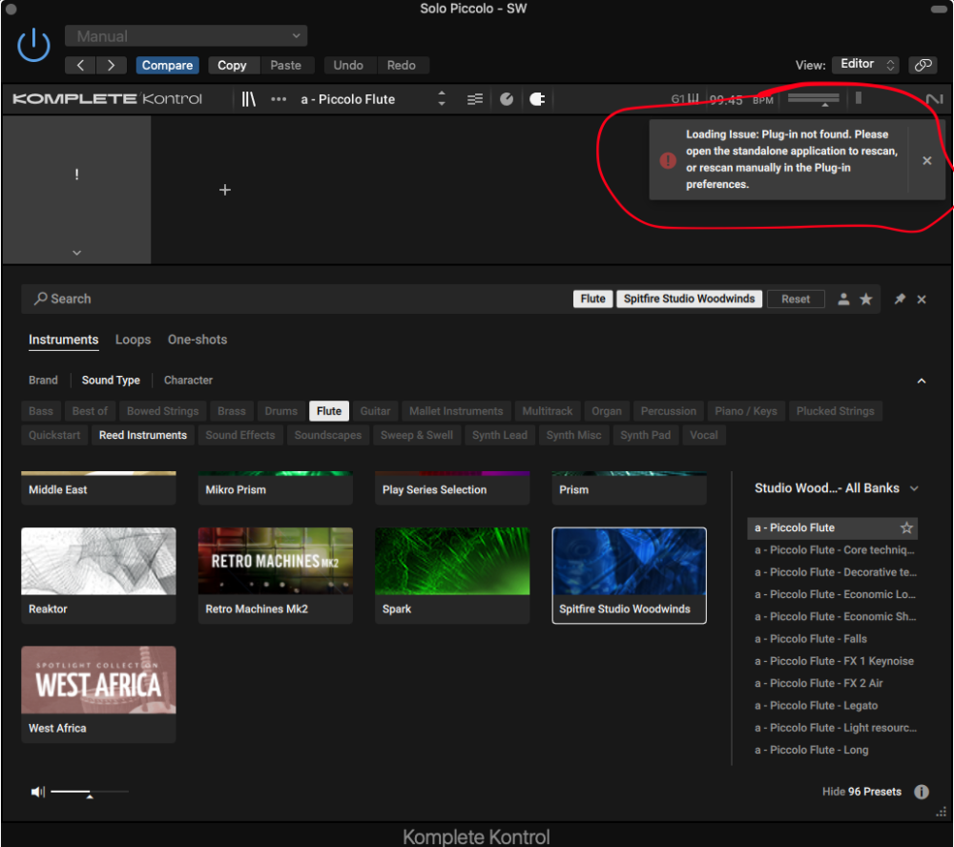Viewport: 954px width, 847px height.
Task: Click into the Search field
Action: (298, 299)
